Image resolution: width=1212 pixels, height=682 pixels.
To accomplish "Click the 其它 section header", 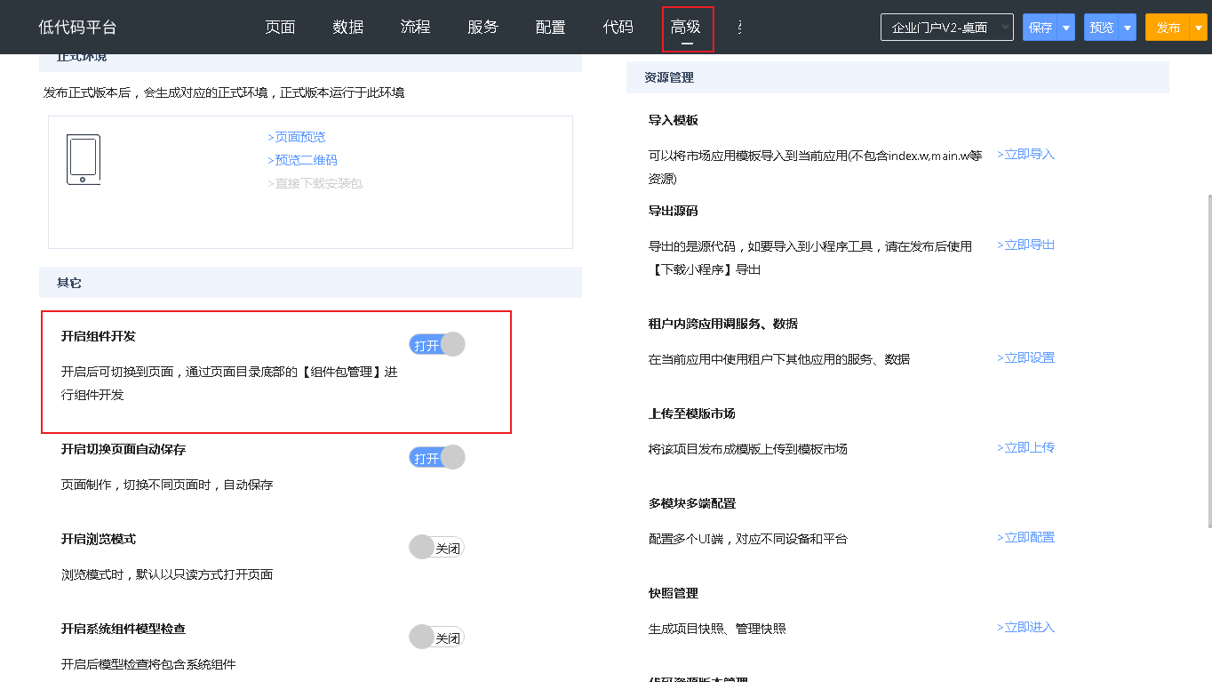I will [x=310, y=283].
